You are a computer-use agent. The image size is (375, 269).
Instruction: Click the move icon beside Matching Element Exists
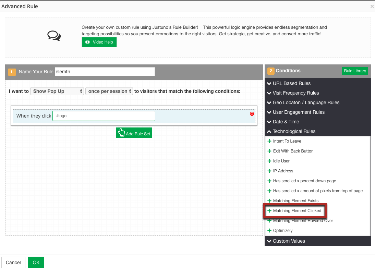269,201
